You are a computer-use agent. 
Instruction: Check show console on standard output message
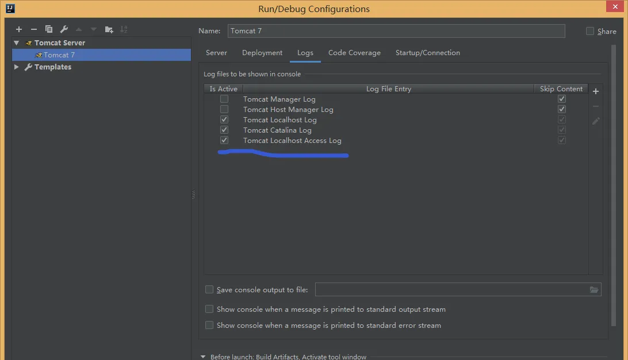point(209,309)
